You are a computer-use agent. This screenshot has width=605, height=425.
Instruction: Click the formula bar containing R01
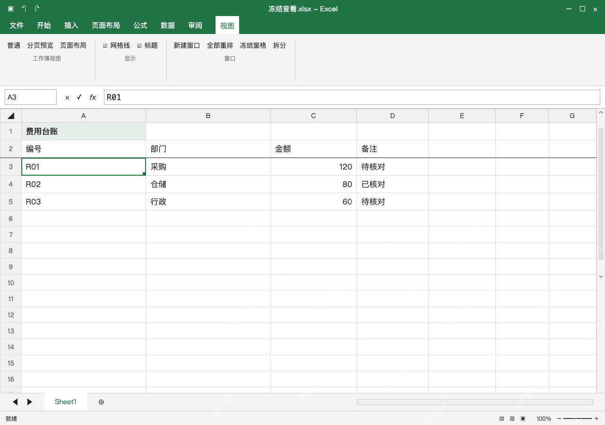click(352, 97)
